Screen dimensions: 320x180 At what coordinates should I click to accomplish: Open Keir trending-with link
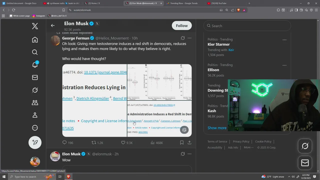point(231,50)
